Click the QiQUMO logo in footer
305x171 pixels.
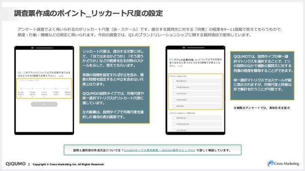pos(15,164)
